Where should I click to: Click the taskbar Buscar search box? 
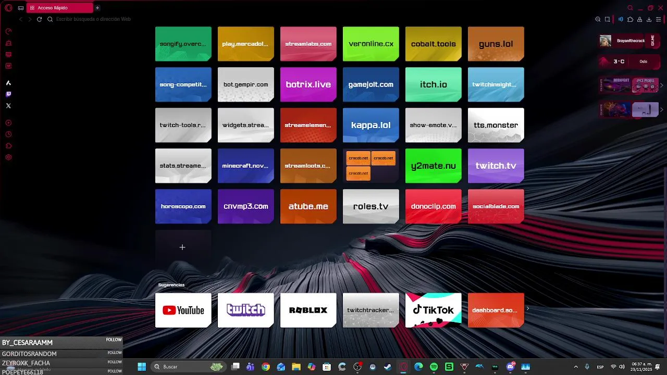coord(189,367)
